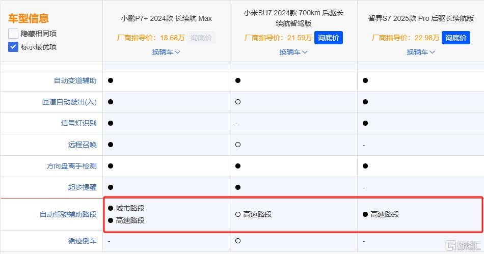Click 智界S7 filled dot in 信号灯识别 row

(365, 123)
